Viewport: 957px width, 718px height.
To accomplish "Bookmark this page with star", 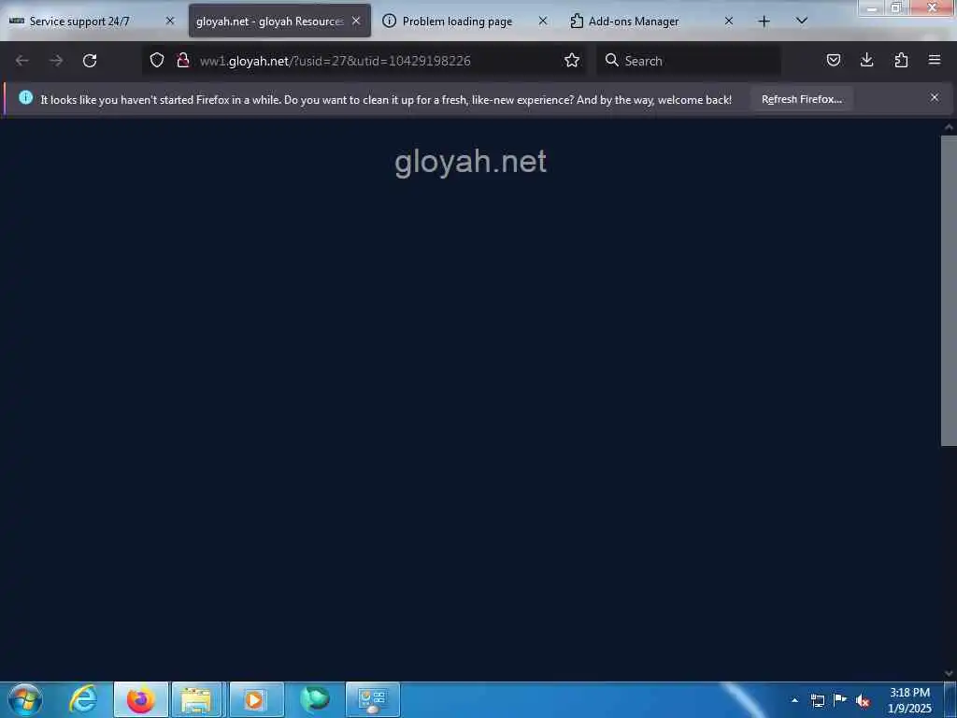I will pyautogui.click(x=572, y=61).
